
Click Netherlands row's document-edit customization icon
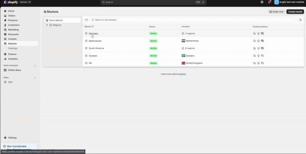[254, 41]
